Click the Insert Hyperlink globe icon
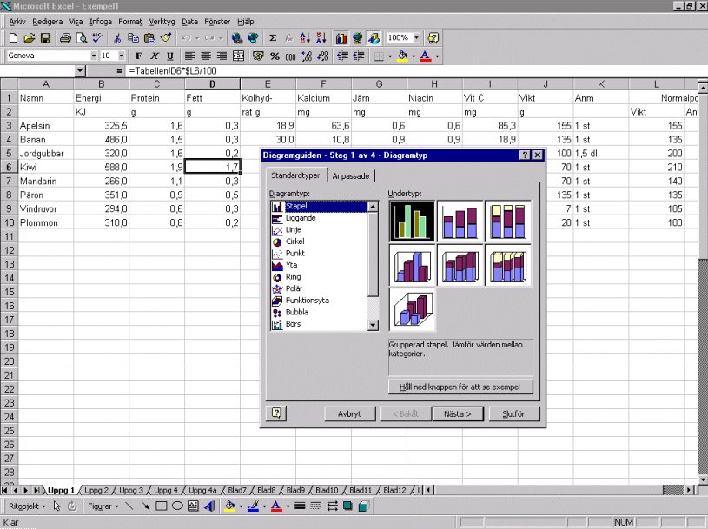Image resolution: width=708 pixels, height=529 pixels. pos(236,38)
